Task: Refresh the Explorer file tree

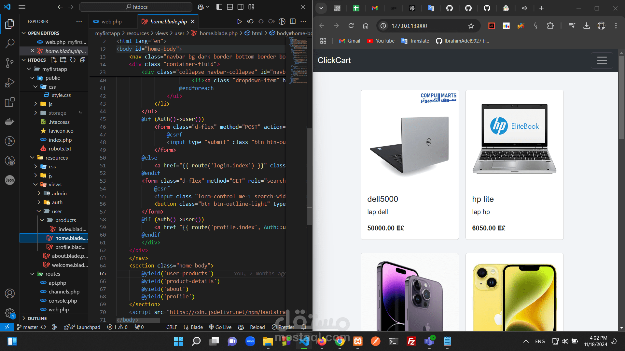Action: pos(73,60)
